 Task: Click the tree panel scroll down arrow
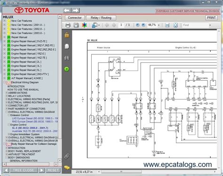coord(60,161)
